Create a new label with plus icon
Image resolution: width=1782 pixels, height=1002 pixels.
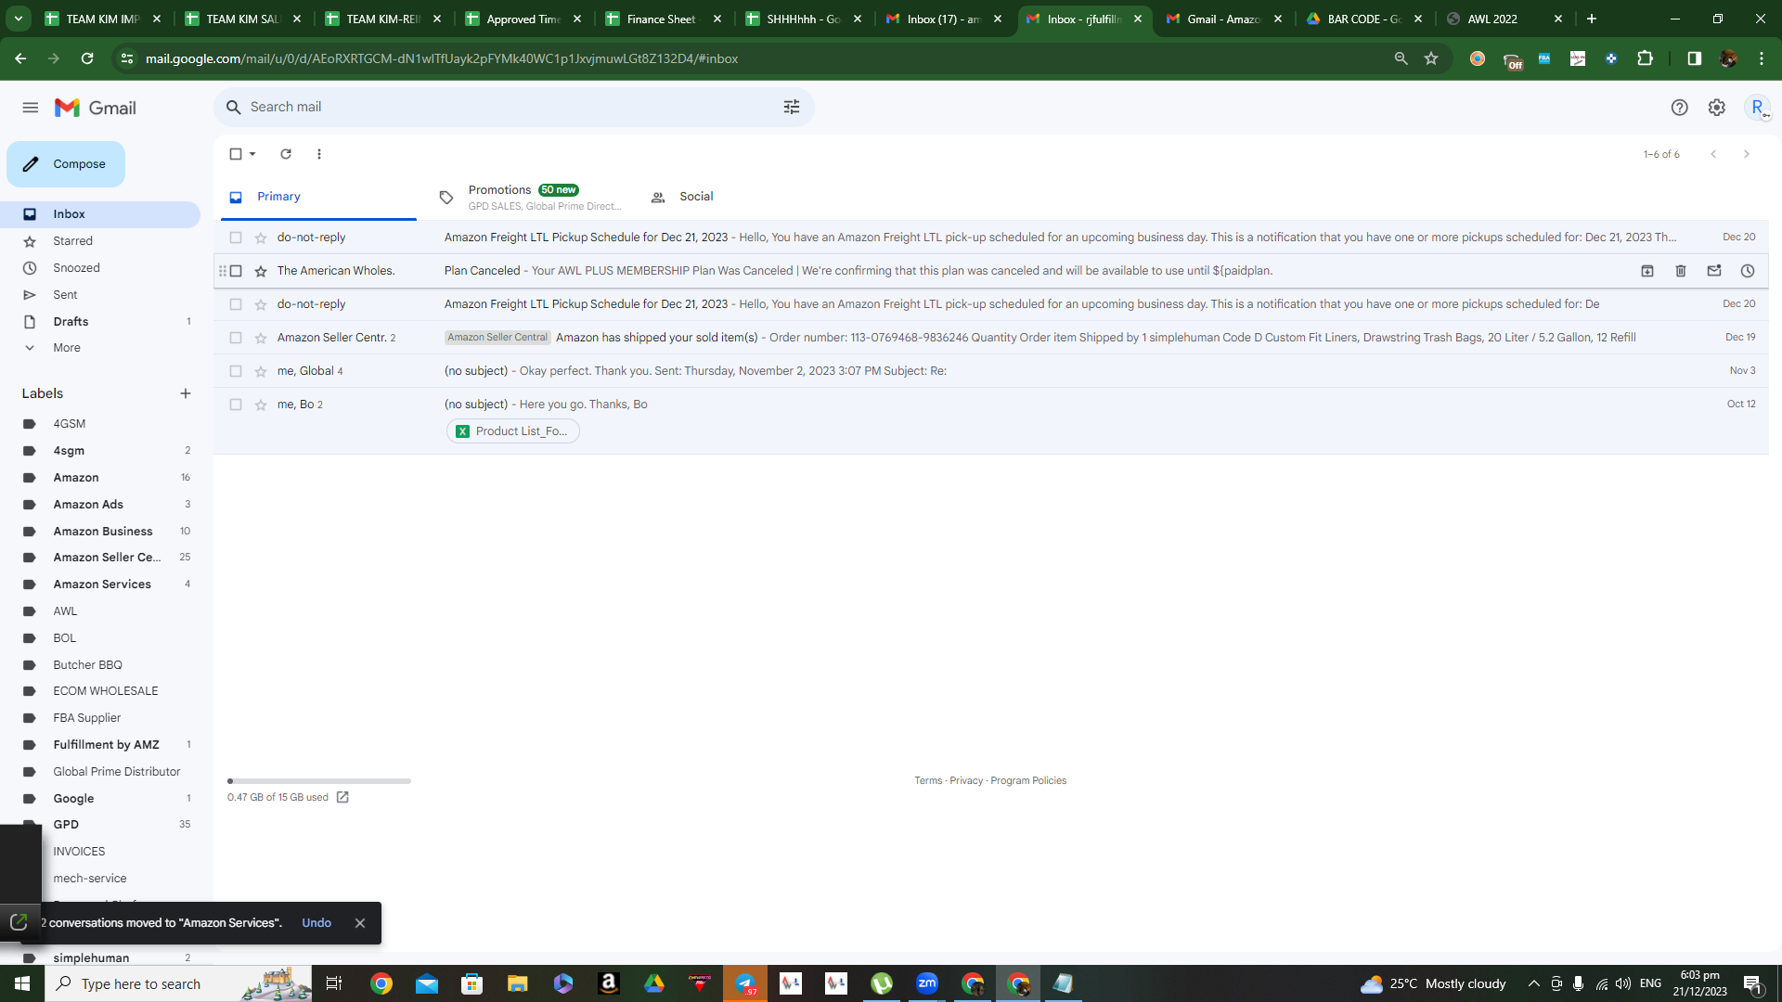pos(186,393)
